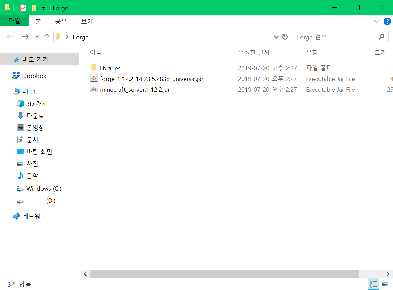Click the Executable Jar File type of forge jar

[330, 79]
